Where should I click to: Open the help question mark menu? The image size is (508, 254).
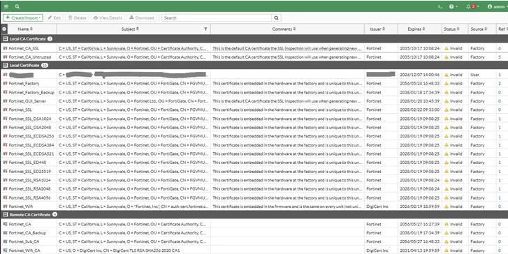[x=453, y=6]
